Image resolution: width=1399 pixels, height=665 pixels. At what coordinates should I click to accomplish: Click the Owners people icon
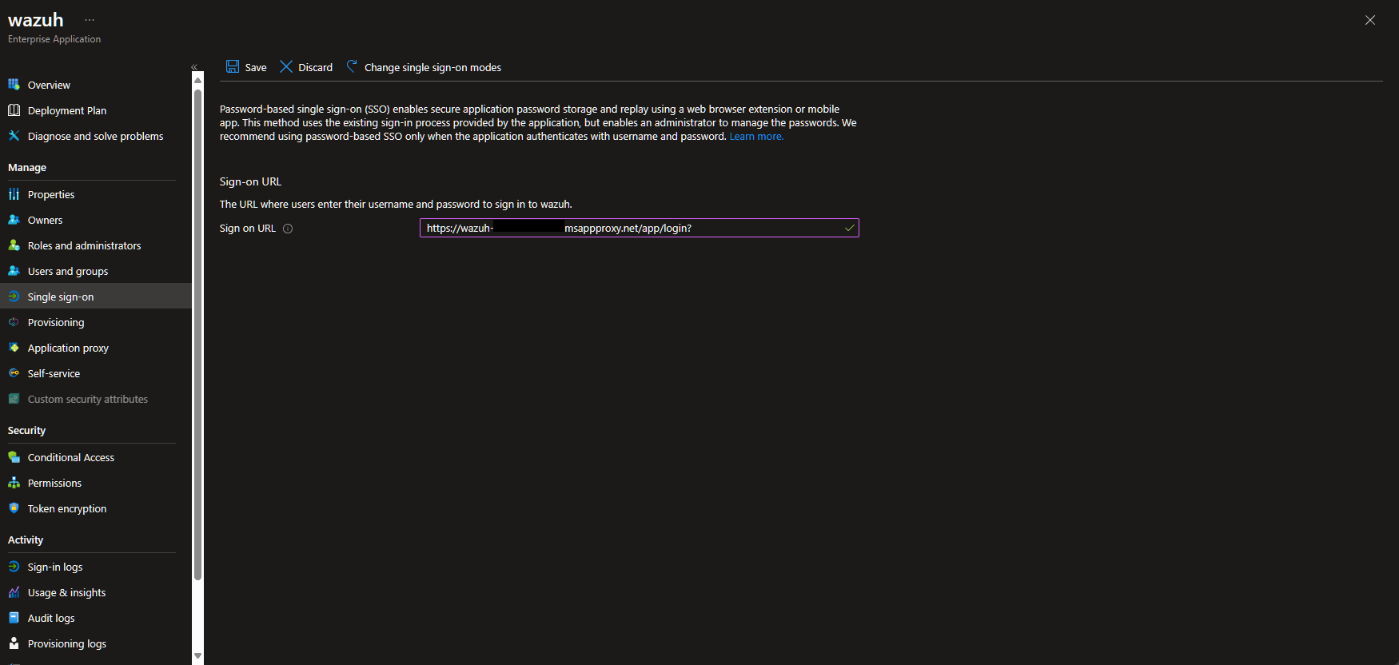[14, 220]
